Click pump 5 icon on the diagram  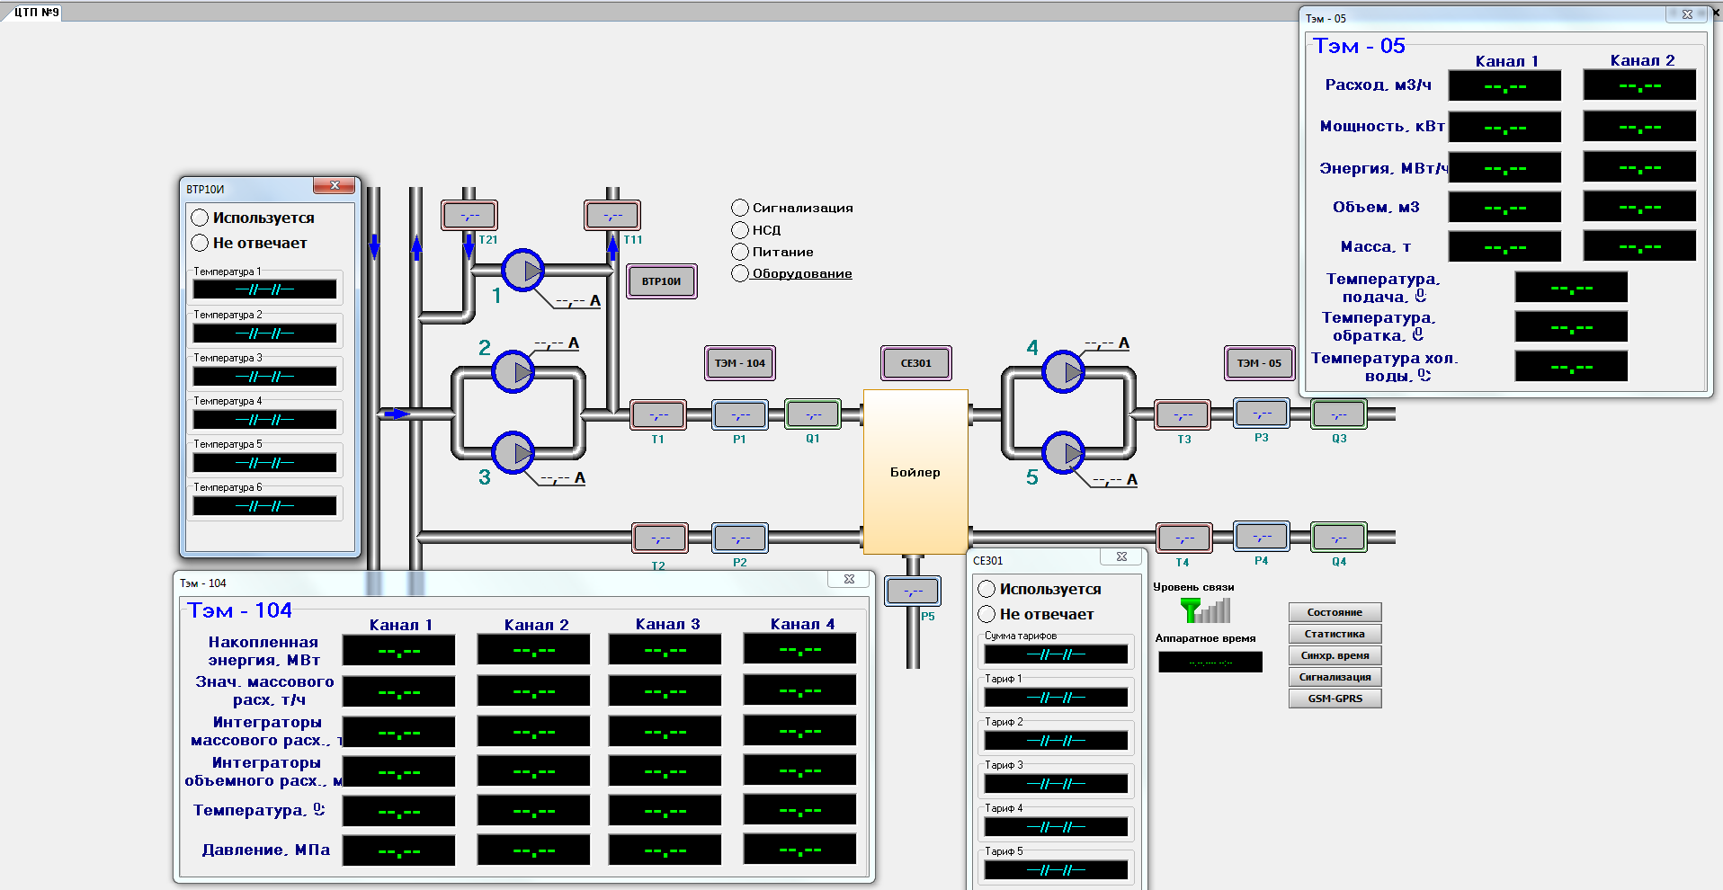(1063, 453)
